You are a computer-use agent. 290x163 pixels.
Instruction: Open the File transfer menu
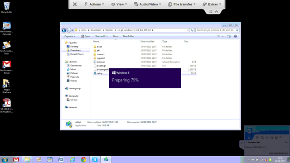pyautogui.click(x=182, y=4)
